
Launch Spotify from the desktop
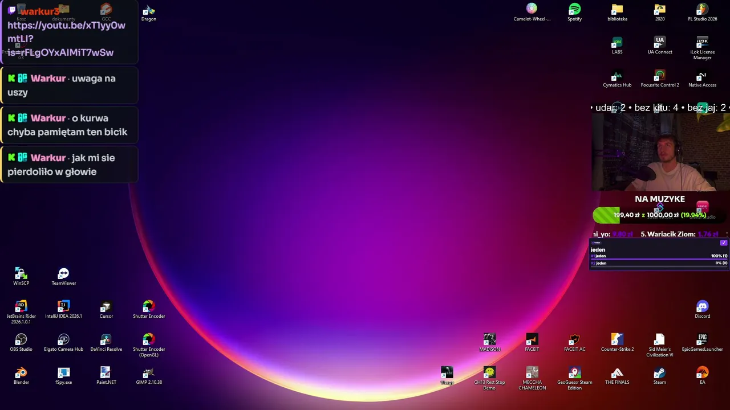574,13
